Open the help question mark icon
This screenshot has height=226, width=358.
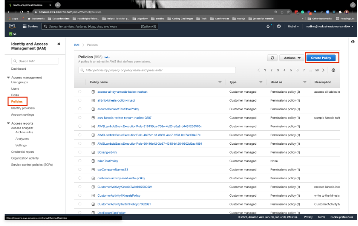pos(279,27)
